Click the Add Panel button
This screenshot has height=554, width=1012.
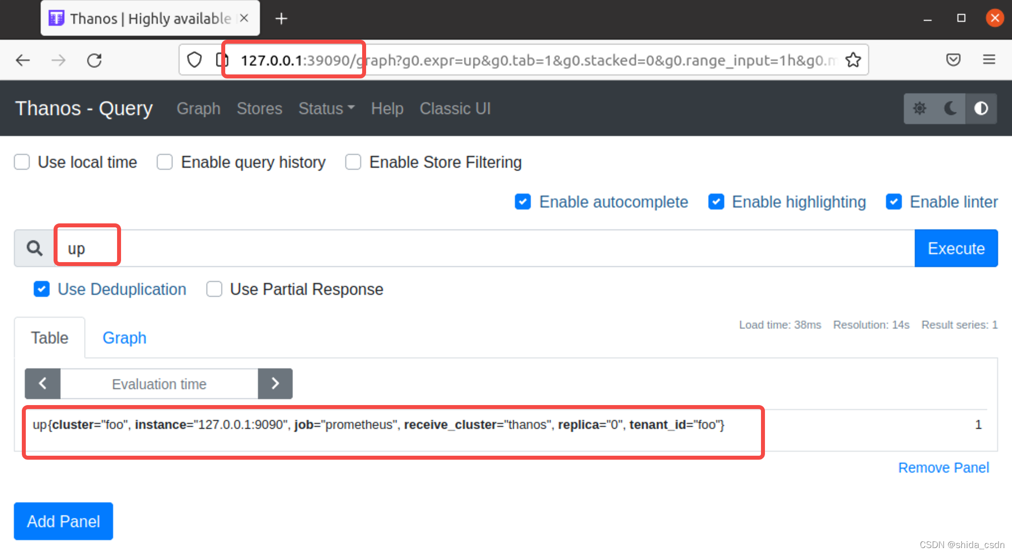coord(63,521)
